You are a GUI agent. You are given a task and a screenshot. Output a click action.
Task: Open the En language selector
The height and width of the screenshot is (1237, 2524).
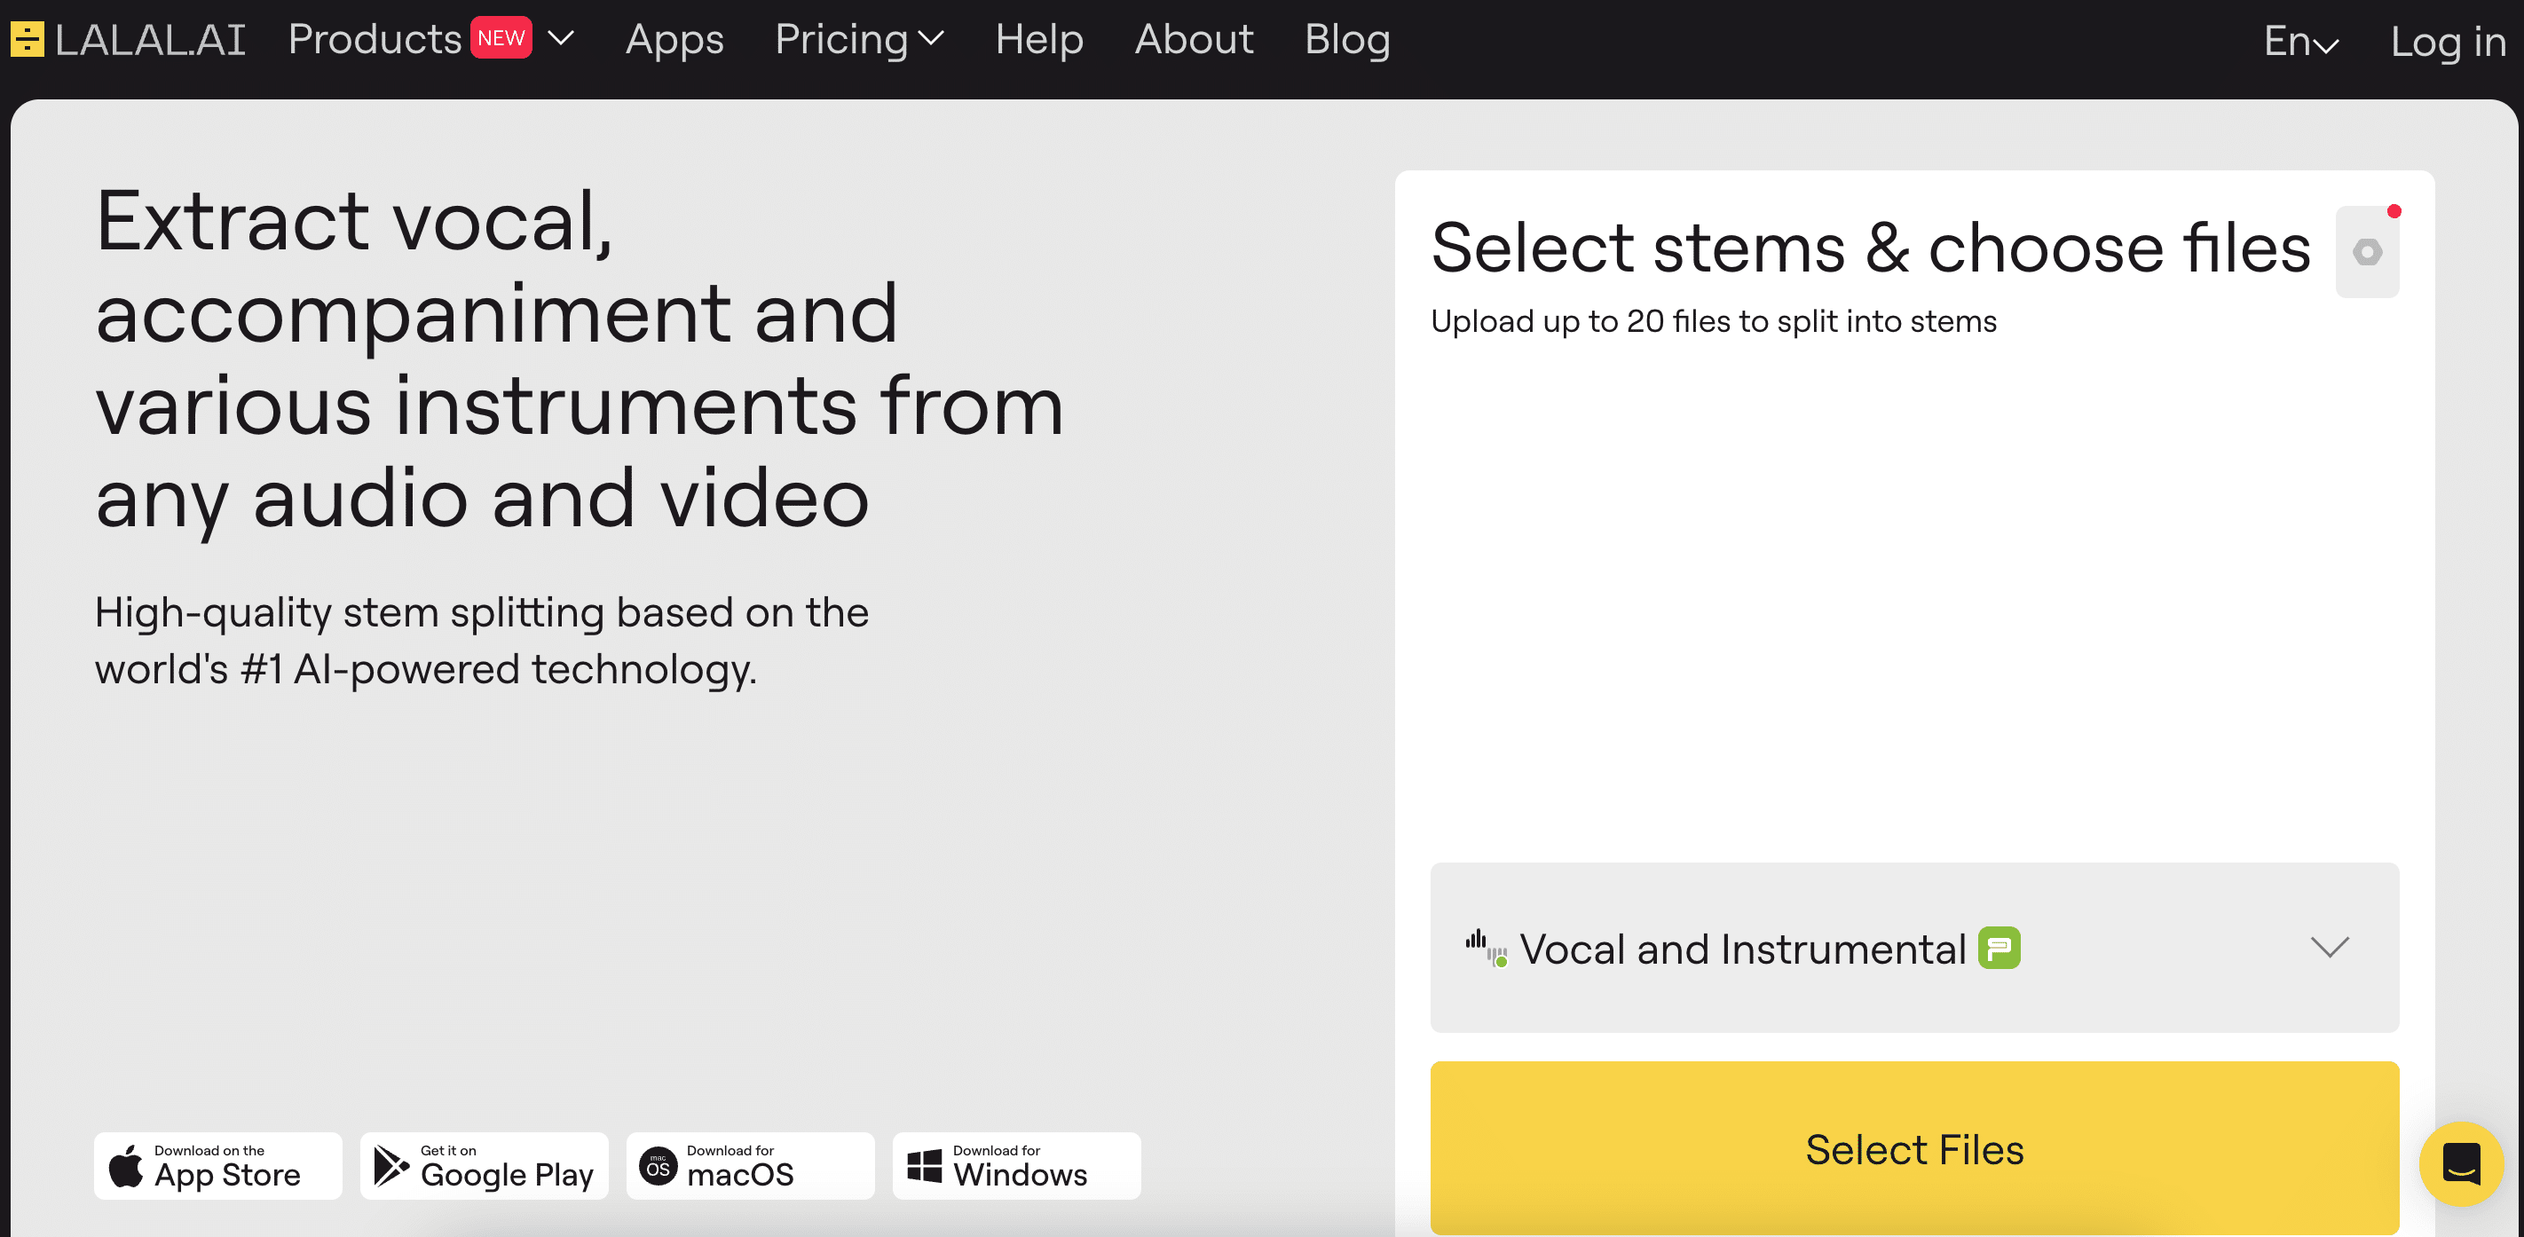pos(2300,41)
